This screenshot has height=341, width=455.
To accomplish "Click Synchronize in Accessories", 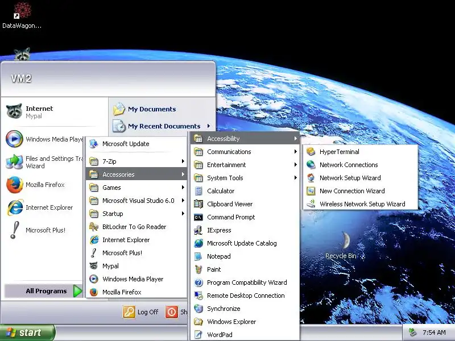I will [245, 308].
